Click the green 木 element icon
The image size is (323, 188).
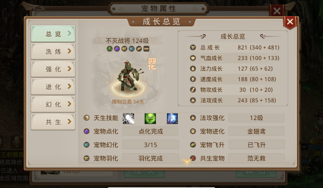[109, 49]
